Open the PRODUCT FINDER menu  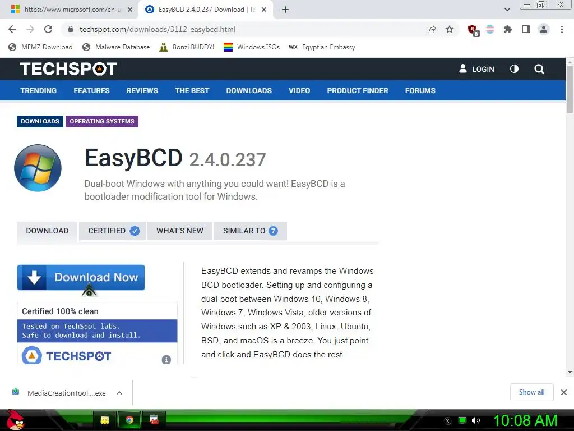point(357,90)
